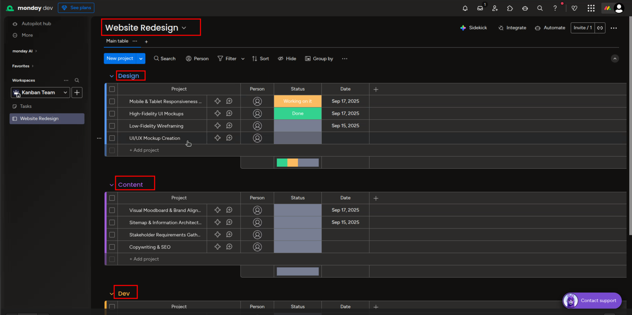Click the heart favorites icon in top bar

575,8
